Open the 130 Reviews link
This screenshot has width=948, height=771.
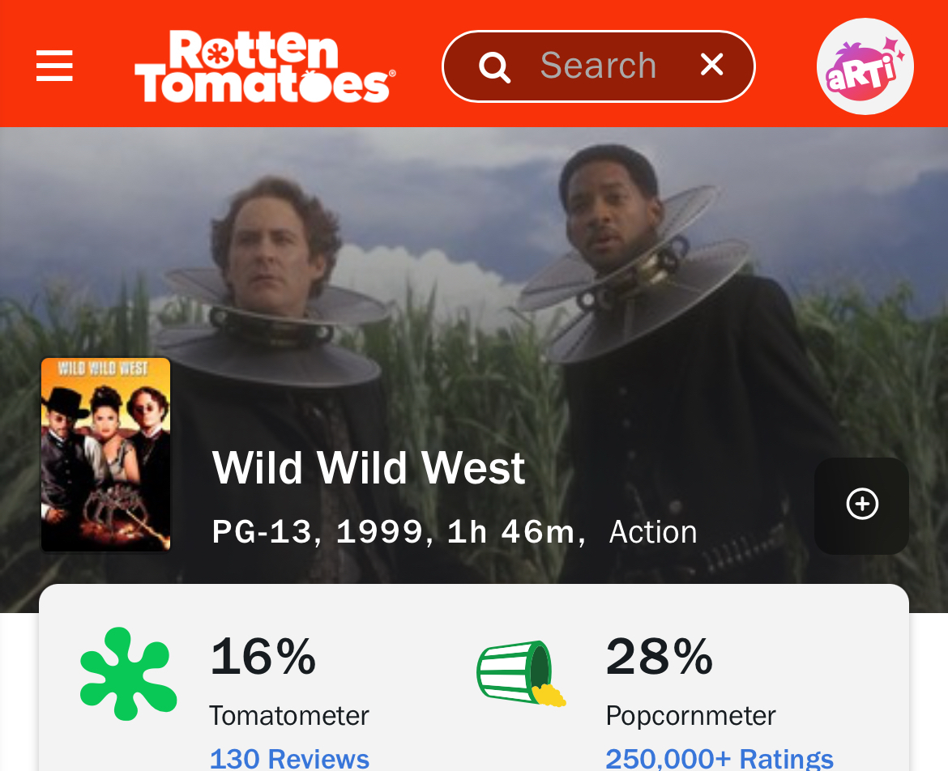(x=289, y=759)
